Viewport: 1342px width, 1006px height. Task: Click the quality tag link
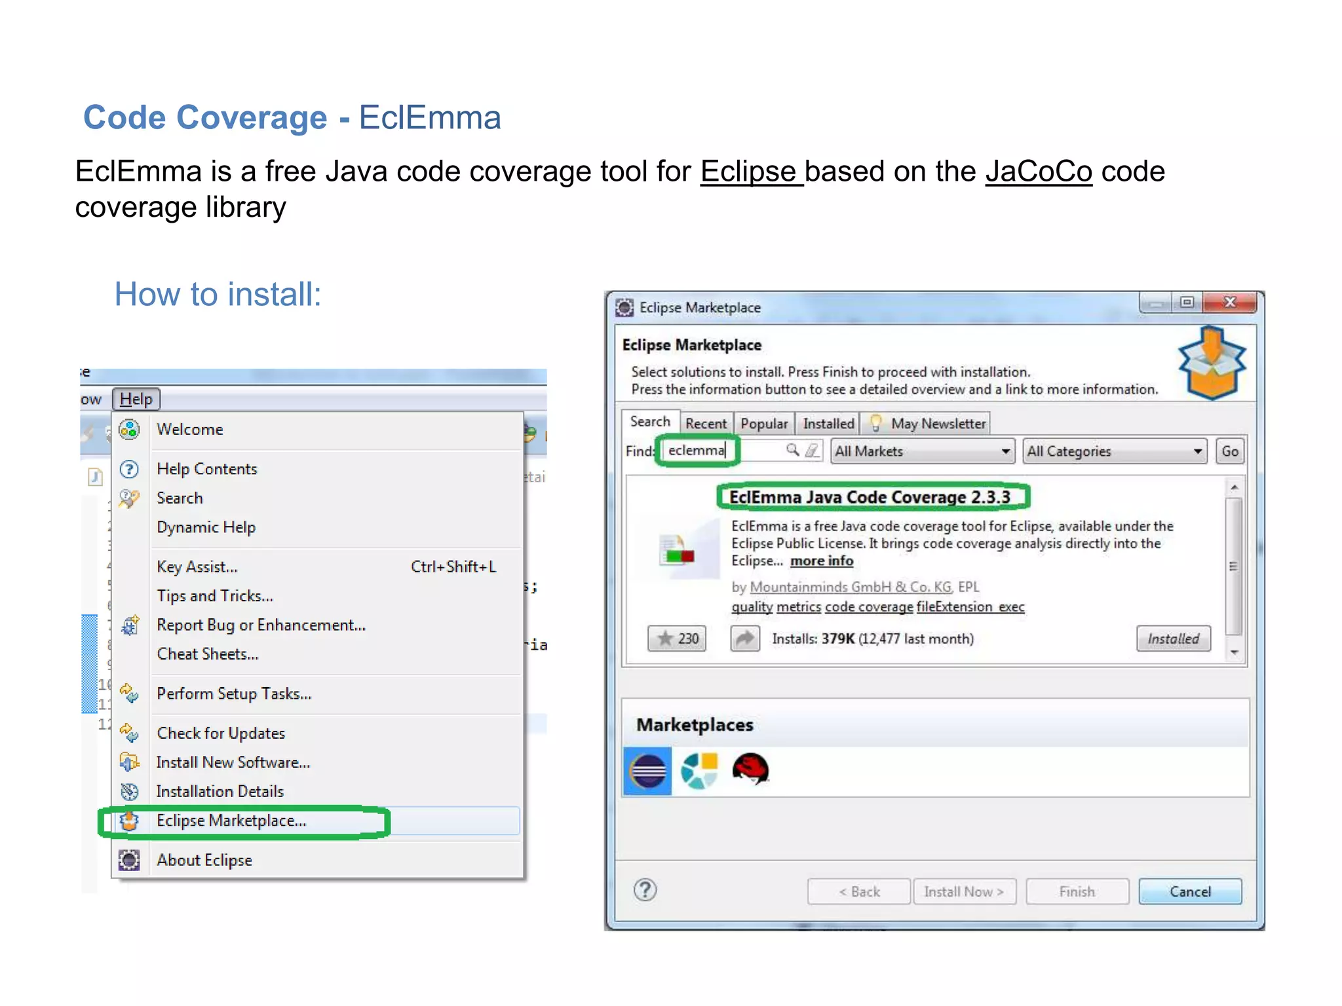coord(752,607)
